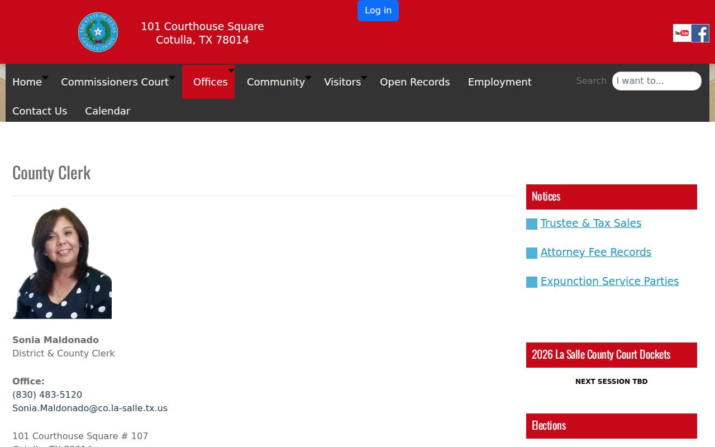The image size is (715, 447).
Task: Click the '101 Courthouse Square # 107' address line
Action: (80, 436)
